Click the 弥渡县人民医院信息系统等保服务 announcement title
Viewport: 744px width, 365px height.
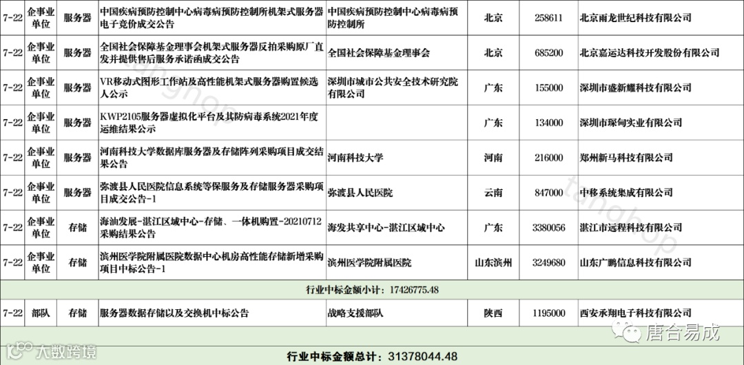(x=212, y=192)
